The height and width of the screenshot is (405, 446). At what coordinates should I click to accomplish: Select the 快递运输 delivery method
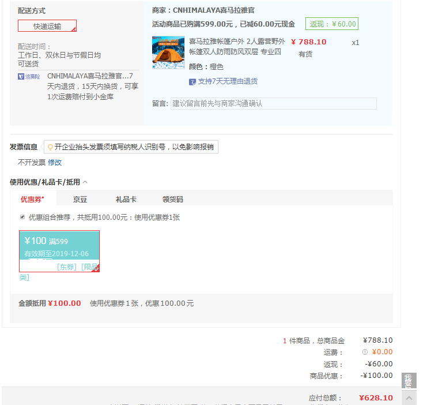tap(47, 26)
